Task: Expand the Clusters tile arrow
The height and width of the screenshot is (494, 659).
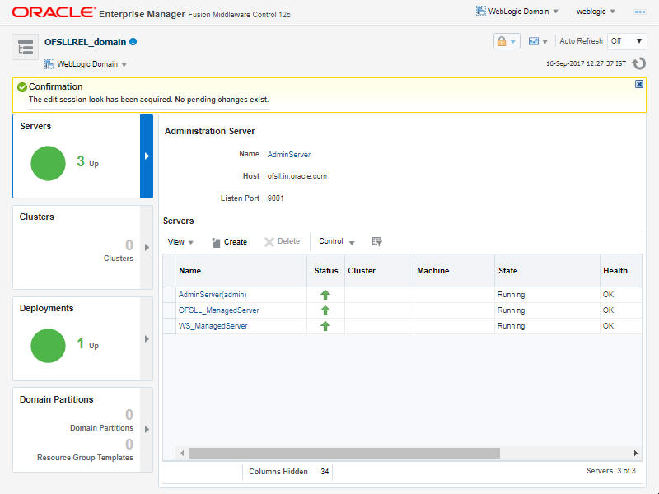Action: tap(147, 248)
